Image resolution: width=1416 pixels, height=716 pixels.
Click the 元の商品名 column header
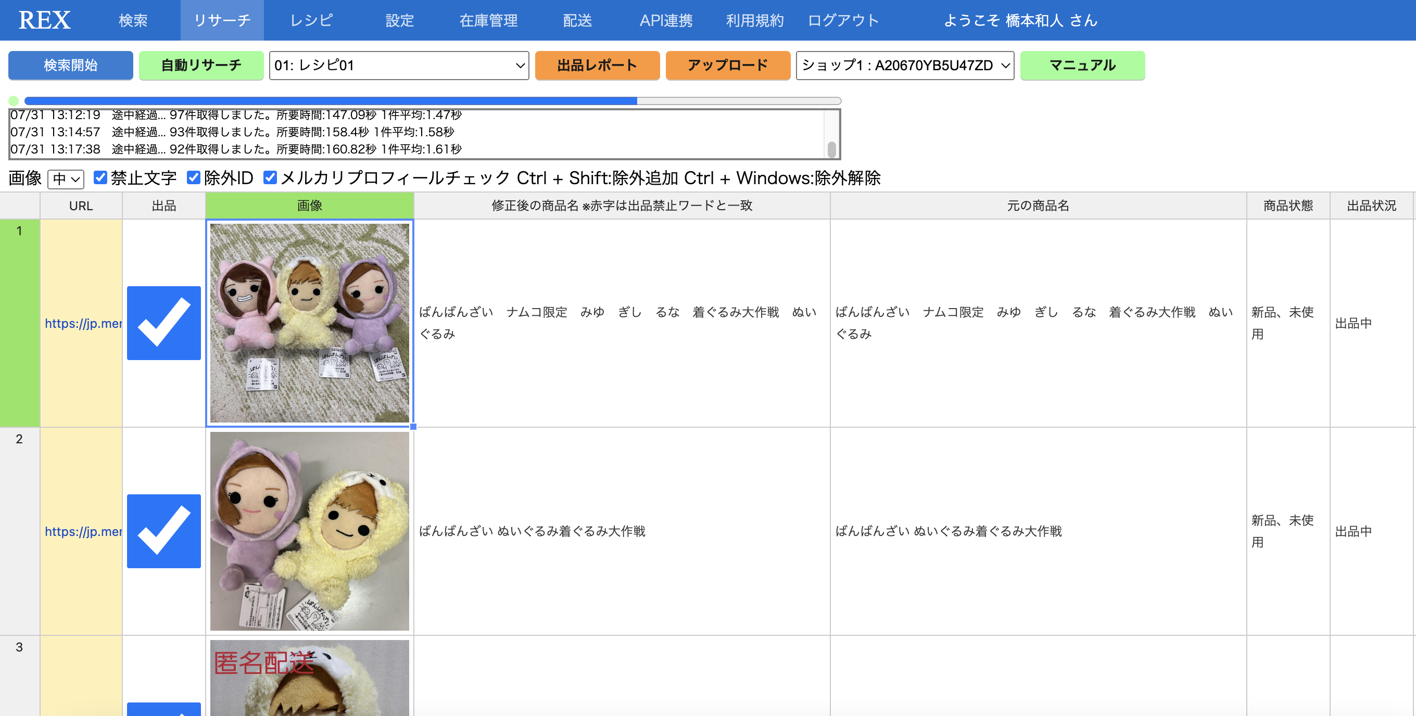tap(1038, 206)
